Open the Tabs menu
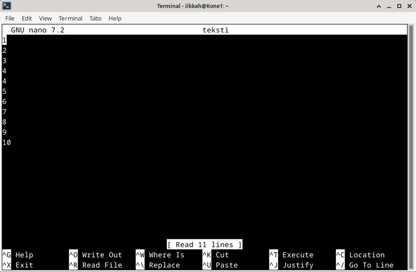The image size is (416, 272). [x=95, y=18]
